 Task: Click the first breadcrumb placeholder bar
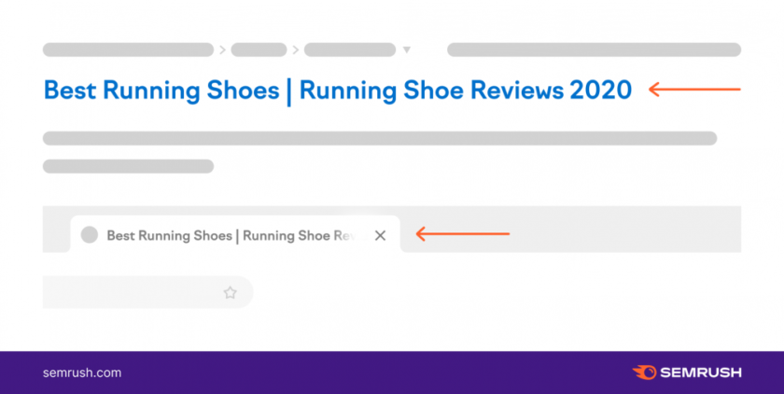point(128,49)
